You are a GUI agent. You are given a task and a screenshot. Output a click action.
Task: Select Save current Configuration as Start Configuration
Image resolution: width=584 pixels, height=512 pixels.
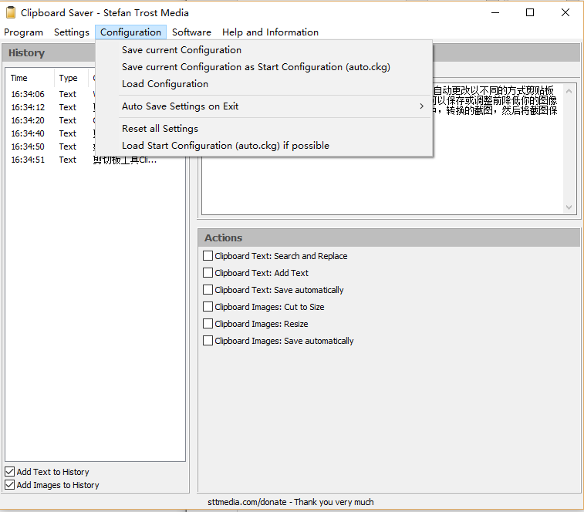[255, 67]
